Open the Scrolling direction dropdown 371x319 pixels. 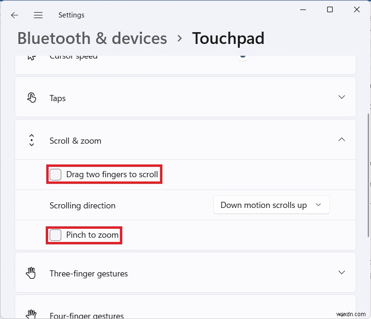pos(271,205)
